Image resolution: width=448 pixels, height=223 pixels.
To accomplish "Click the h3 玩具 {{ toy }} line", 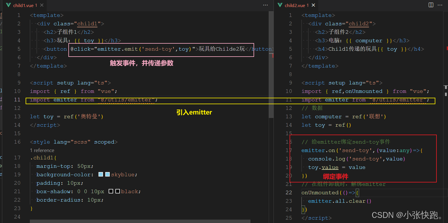I will point(82,41).
